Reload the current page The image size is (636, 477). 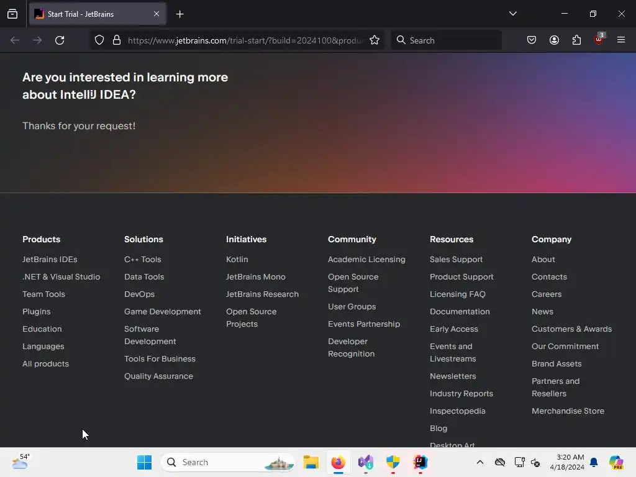click(x=60, y=40)
